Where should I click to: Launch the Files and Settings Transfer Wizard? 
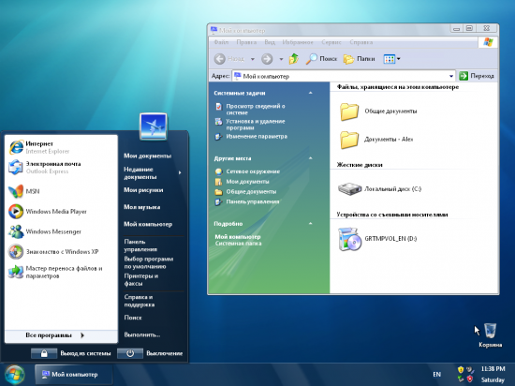[x=62, y=272]
